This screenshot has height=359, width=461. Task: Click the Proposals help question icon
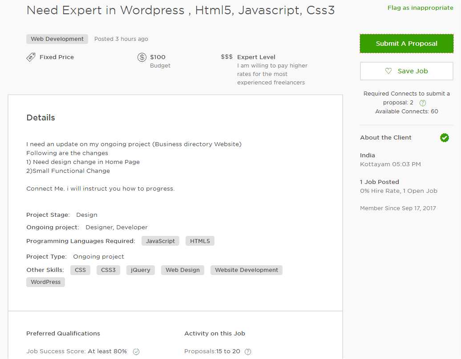coord(248,351)
